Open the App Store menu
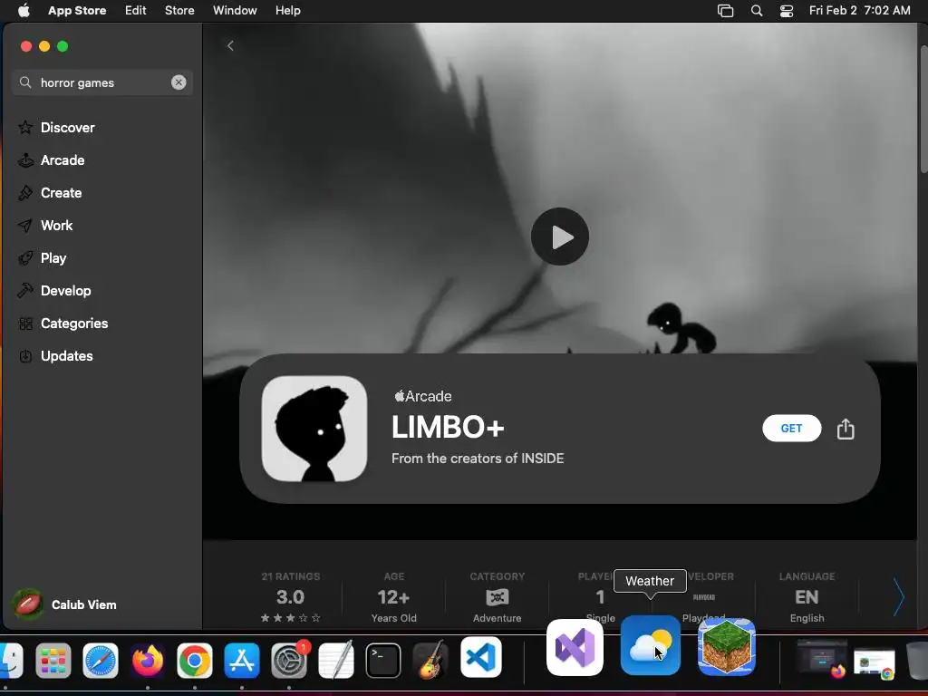Image resolution: width=928 pixels, height=696 pixels. [x=77, y=10]
